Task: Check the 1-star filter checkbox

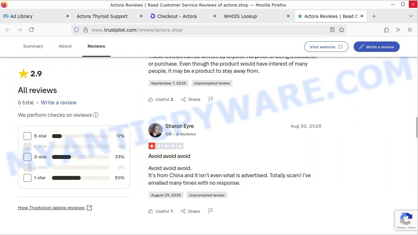Action: point(27,178)
